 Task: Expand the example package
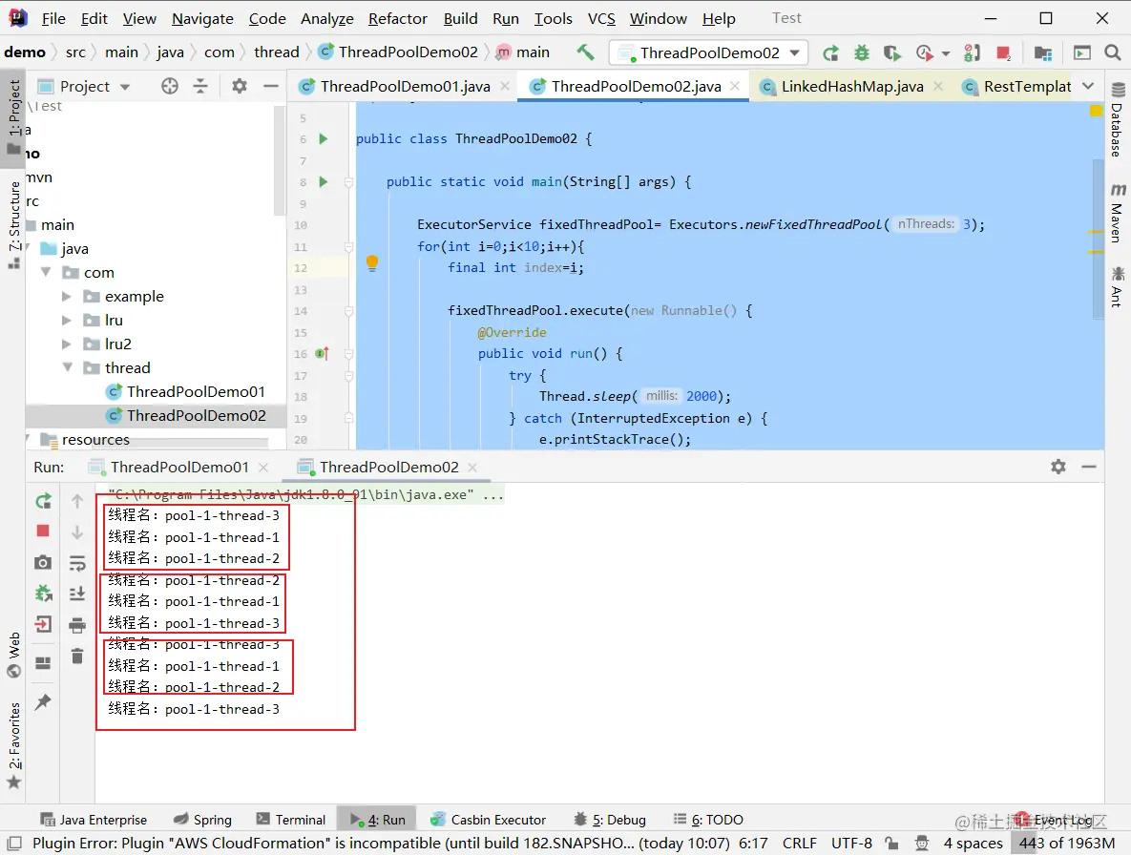67,297
